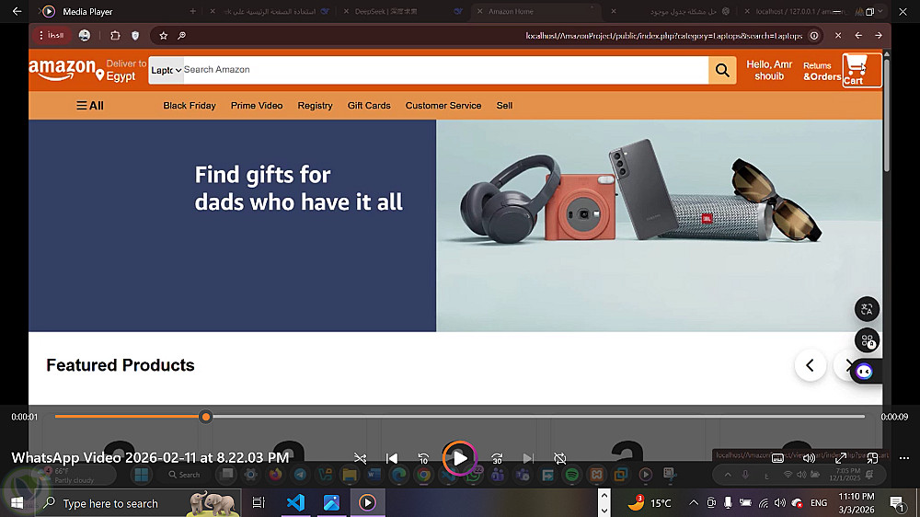Open the Windows notification center
The width and height of the screenshot is (920, 517).
(x=897, y=503)
